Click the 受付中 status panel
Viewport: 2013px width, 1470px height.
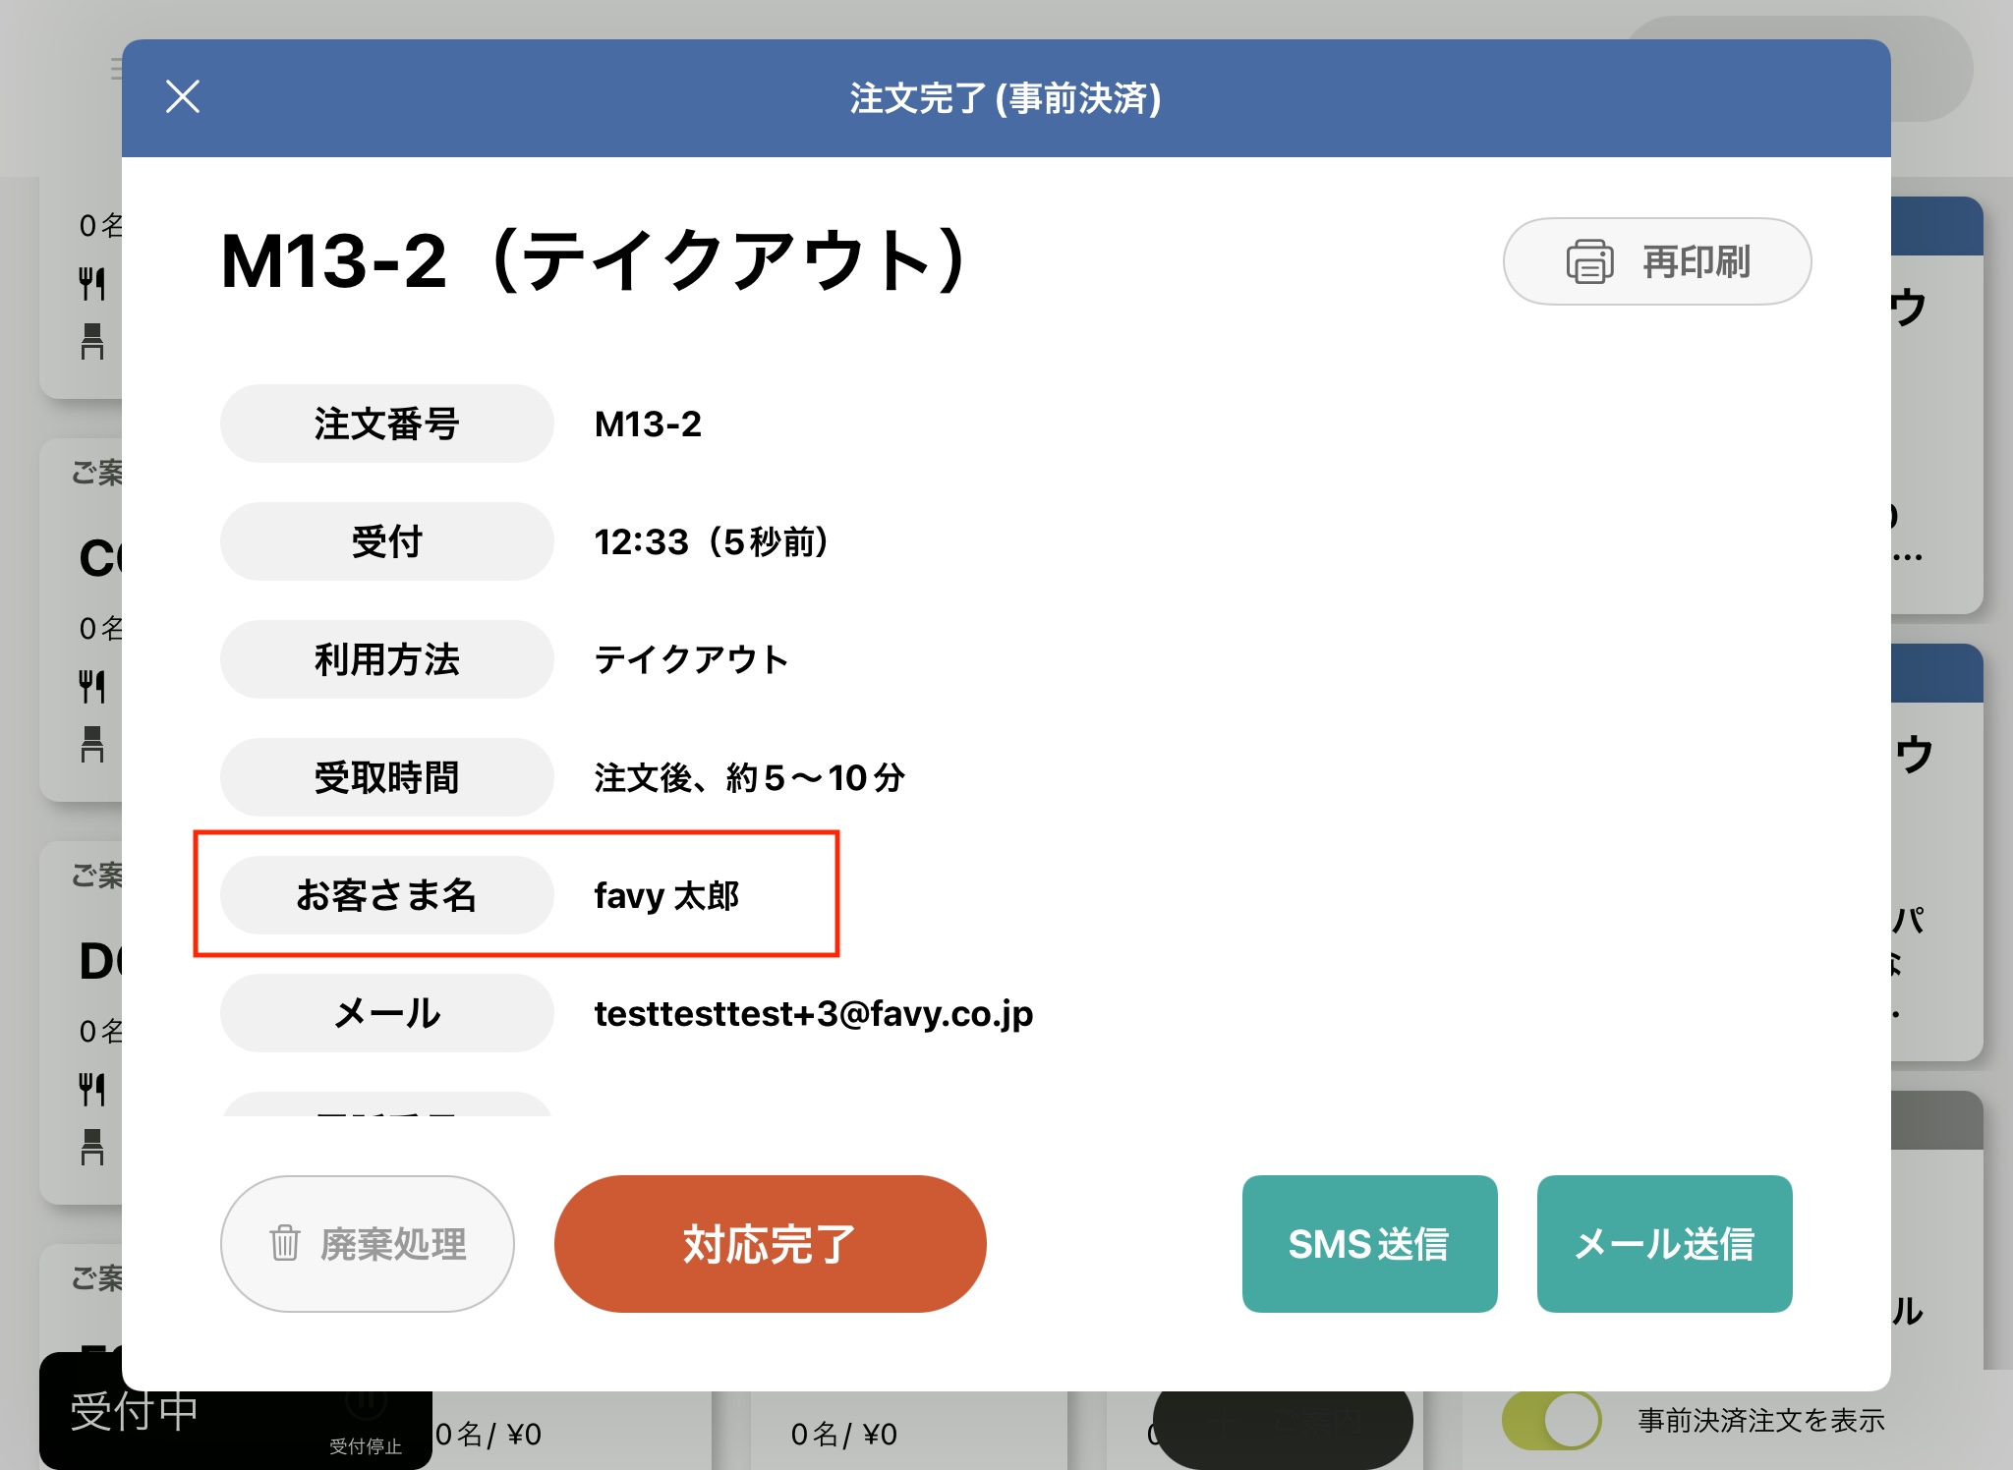[135, 1412]
